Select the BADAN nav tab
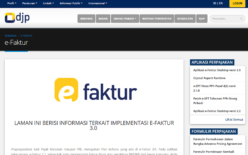The width and height of the screenshot is (248, 155). (103, 19)
